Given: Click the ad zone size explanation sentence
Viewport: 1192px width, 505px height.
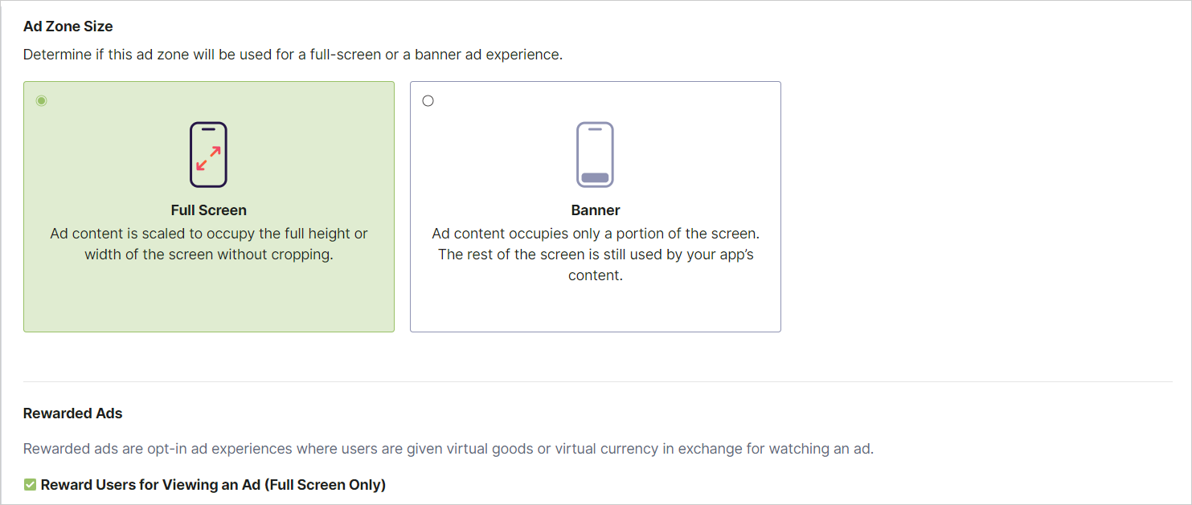Looking at the screenshot, I should 293,55.
